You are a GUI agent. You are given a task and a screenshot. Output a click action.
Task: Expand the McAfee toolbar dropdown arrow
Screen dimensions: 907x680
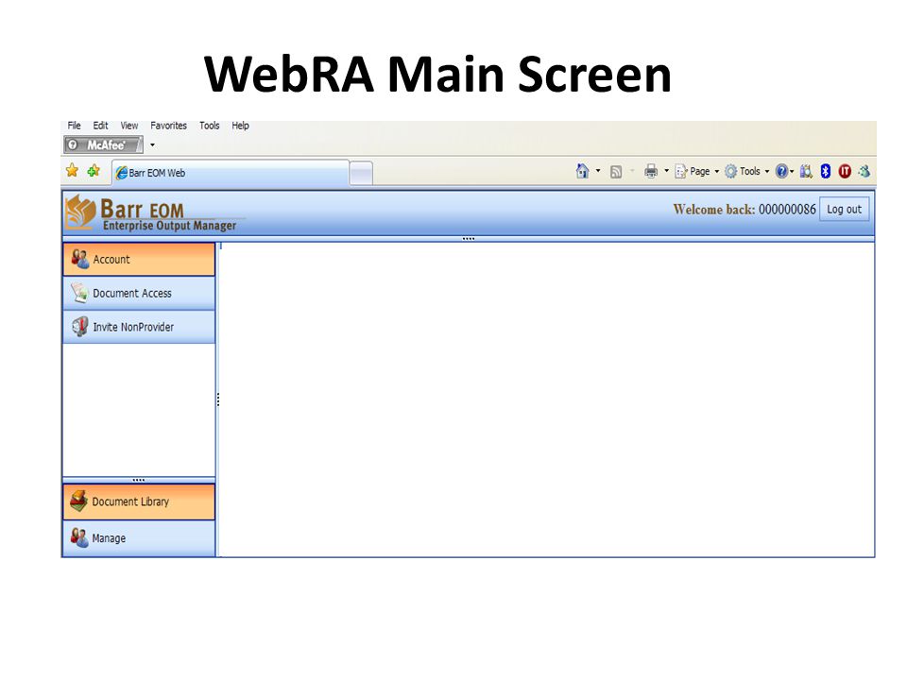point(153,145)
